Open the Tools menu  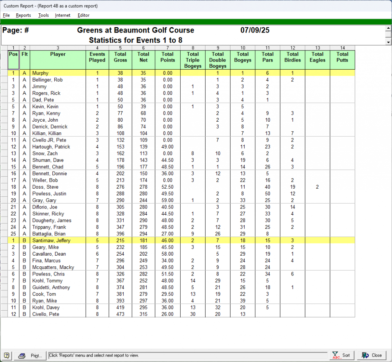pyautogui.click(x=43, y=15)
